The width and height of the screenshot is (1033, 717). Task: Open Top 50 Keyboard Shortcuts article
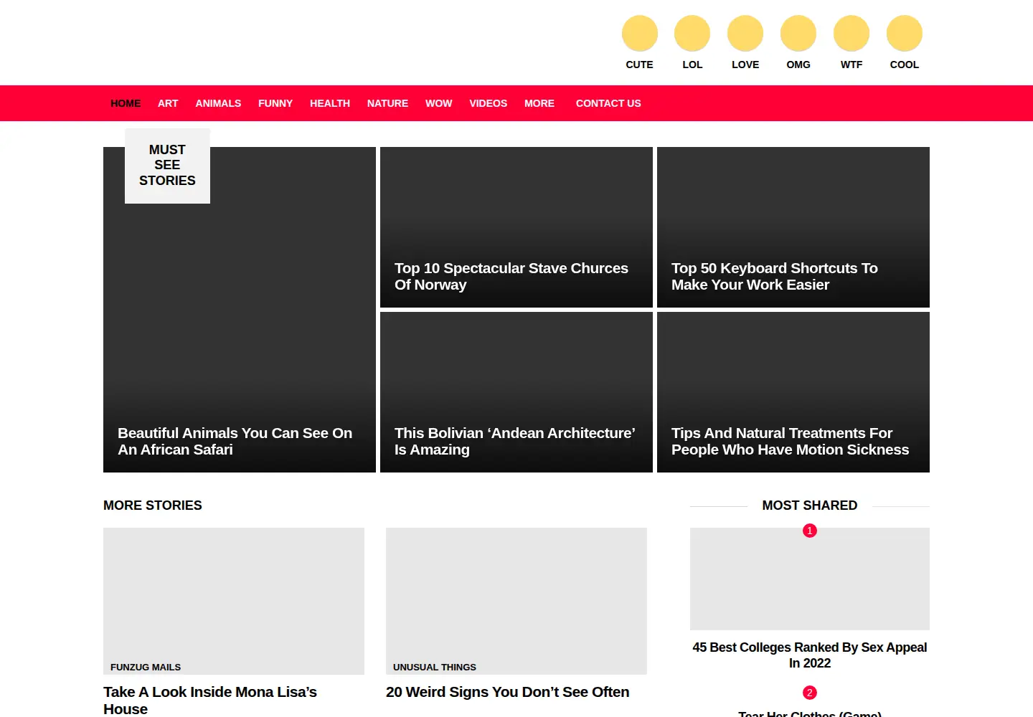[x=793, y=227]
